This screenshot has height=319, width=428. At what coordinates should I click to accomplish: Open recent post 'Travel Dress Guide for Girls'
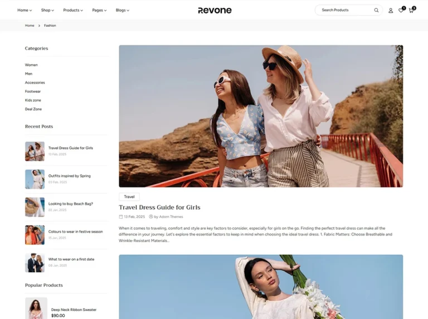(71, 148)
